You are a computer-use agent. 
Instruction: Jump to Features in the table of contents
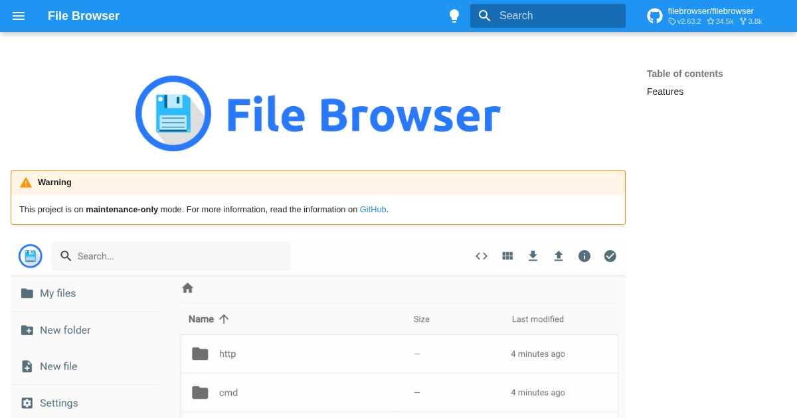tap(665, 92)
